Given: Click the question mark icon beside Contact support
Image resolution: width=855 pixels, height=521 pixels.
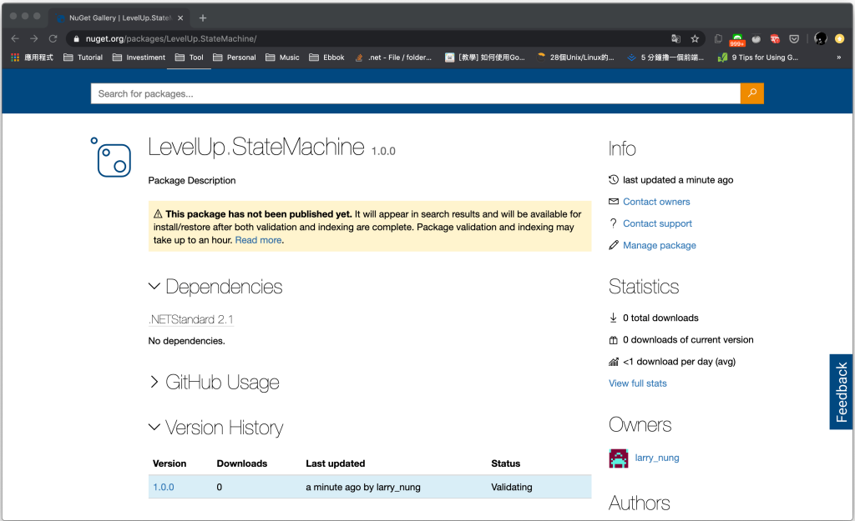Looking at the screenshot, I should point(614,223).
